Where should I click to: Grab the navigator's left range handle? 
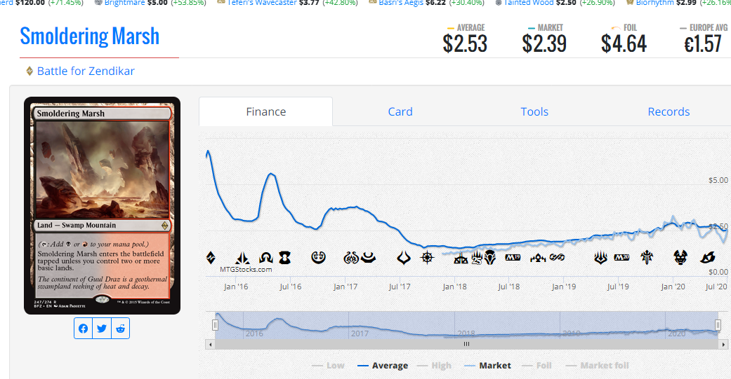coord(215,324)
